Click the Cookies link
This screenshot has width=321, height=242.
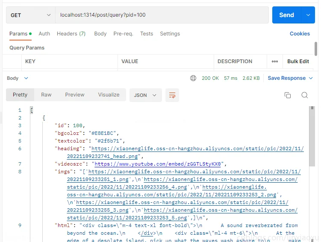(300, 34)
